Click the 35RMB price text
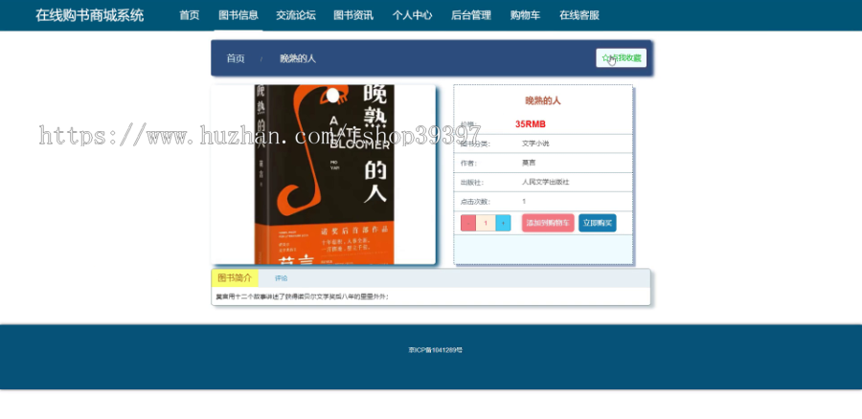The height and width of the screenshot is (419, 862). (531, 124)
